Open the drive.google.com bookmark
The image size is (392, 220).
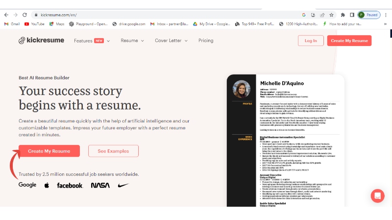tap(129, 24)
